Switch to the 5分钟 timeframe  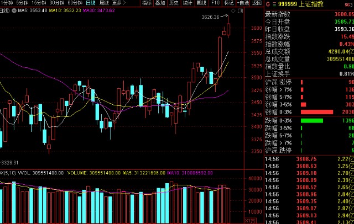pos(22,3)
